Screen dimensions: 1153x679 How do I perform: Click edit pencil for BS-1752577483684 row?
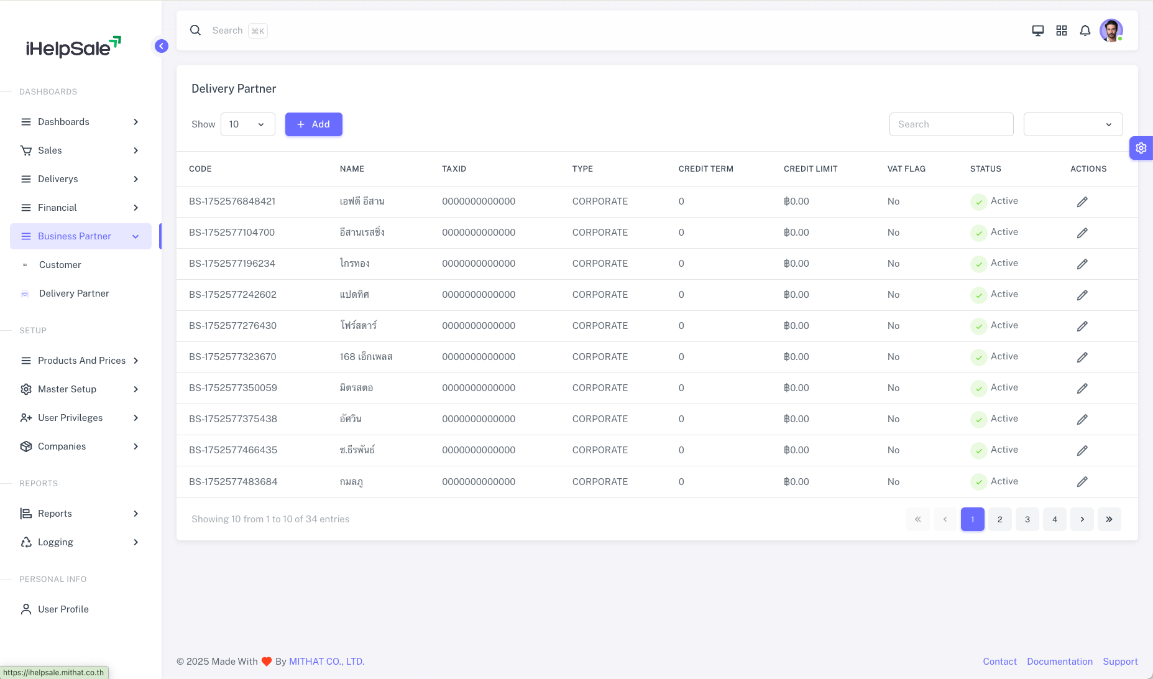pos(1082,481)
